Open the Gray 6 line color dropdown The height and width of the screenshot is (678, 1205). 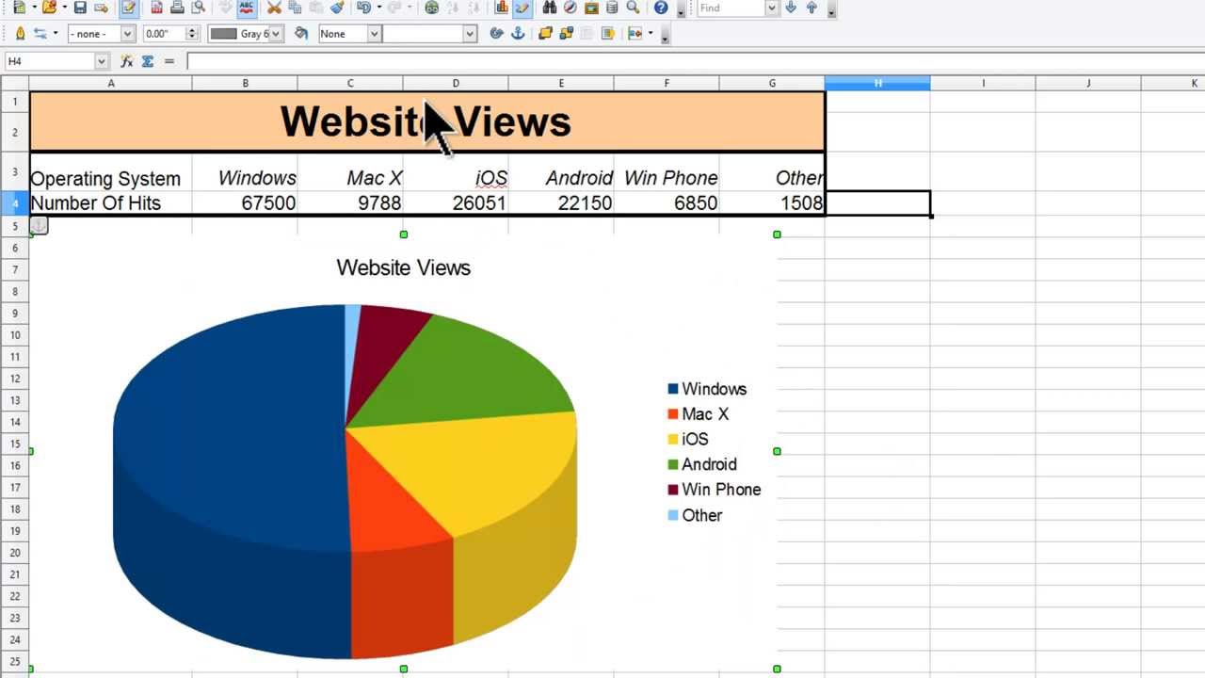pyautogui.click(x=276, y=33)
